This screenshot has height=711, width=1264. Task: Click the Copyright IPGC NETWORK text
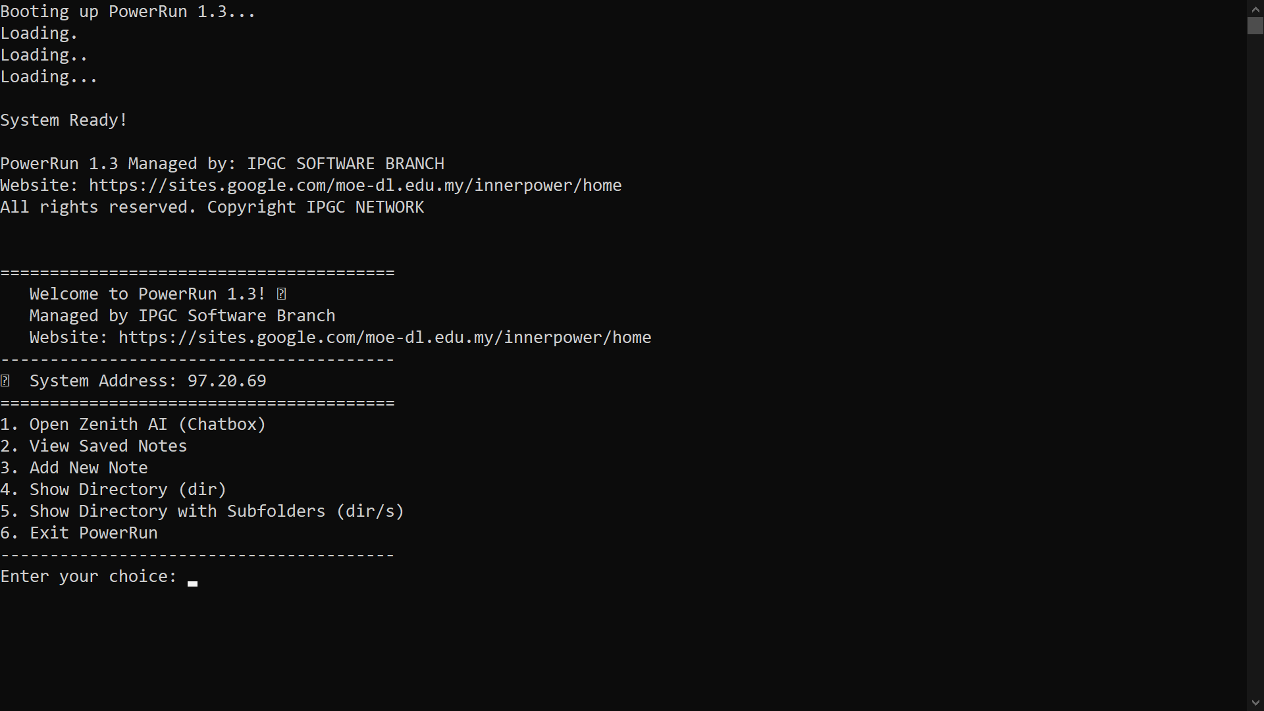pos(315,207)
